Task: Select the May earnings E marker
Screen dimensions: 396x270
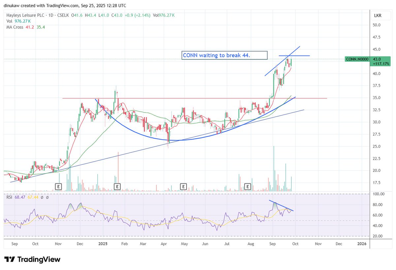Action: (183, 186)
